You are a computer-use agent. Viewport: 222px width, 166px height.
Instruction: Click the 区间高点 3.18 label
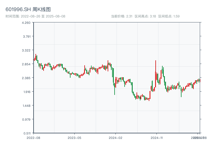tap(145, 16)
